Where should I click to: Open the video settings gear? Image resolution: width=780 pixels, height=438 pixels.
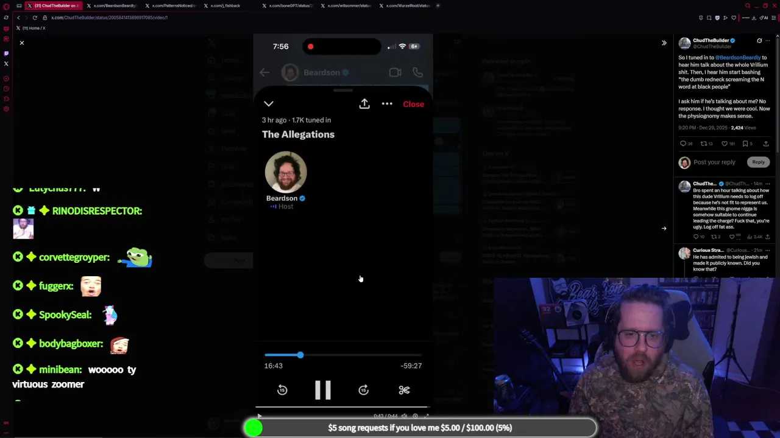coord(416,416)
